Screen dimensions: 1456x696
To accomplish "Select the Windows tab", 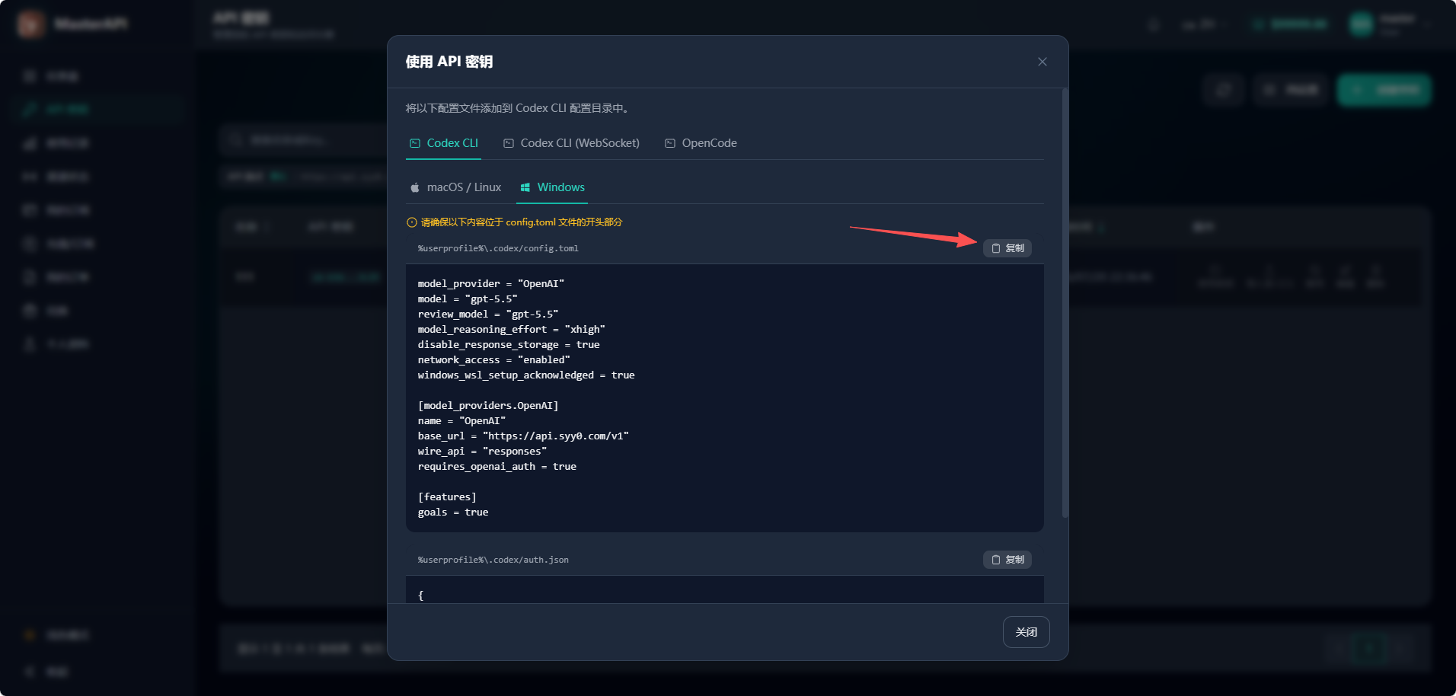I will (x=552, y=187).
